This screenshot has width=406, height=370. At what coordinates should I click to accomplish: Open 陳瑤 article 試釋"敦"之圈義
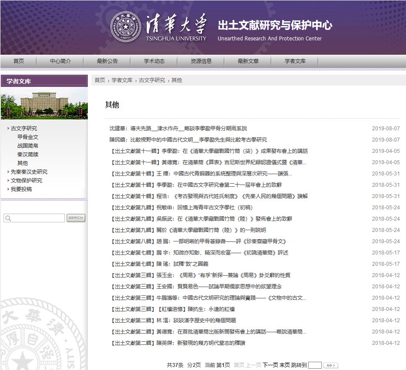click(160, 264)
